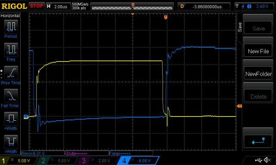
Task: Pick the +Width measurement icon
Action: 11,119
